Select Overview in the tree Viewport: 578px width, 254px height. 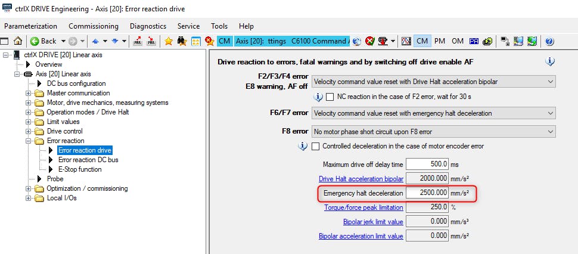pyautogui.click(x=49, y=64)
